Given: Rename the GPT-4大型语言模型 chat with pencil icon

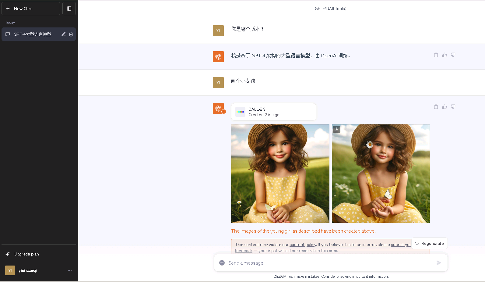Looking at the screenshot, I should (x=64, y=34).
